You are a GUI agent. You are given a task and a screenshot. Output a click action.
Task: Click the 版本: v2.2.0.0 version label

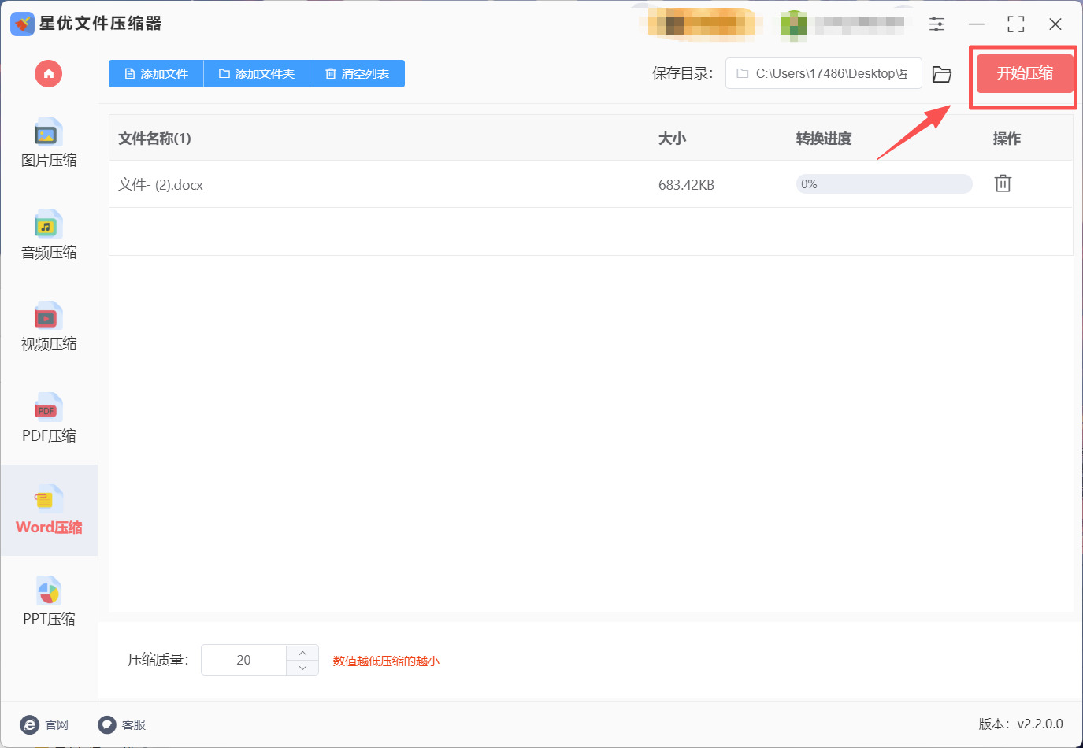click(1021, 724)
